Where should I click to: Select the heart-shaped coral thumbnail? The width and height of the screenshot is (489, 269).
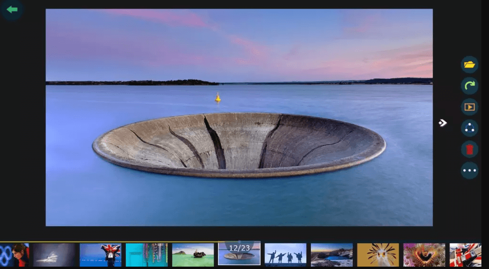424,255
